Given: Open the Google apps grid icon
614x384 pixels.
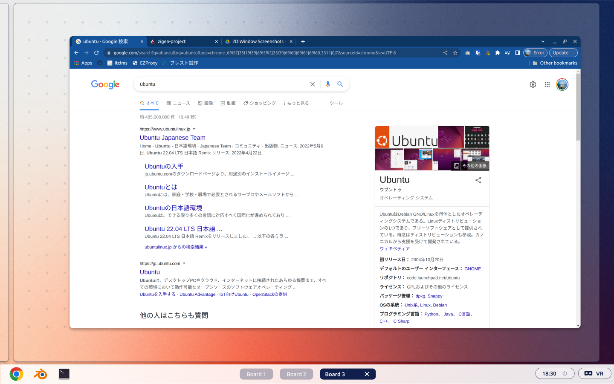Looking at the screenshot, I should 547,85.
